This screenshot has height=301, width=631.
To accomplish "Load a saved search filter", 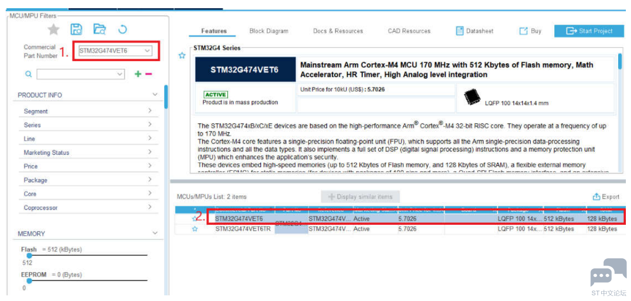I will (x=99, y=29).
